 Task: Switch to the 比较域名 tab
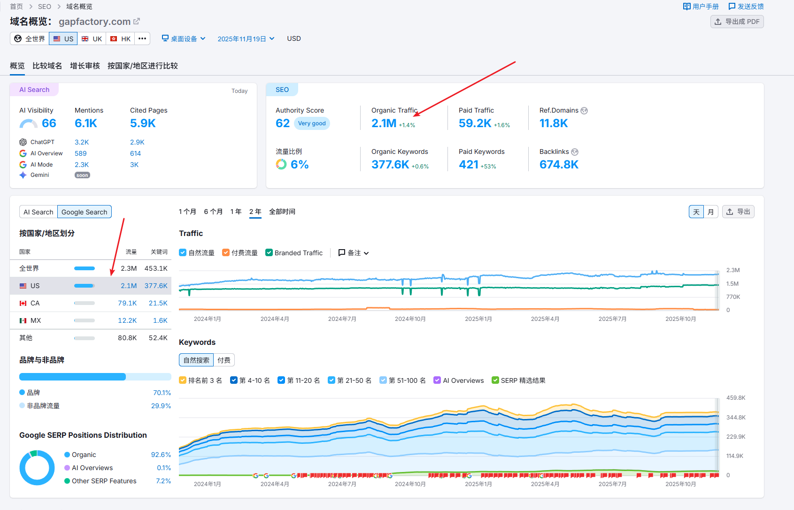47,66
